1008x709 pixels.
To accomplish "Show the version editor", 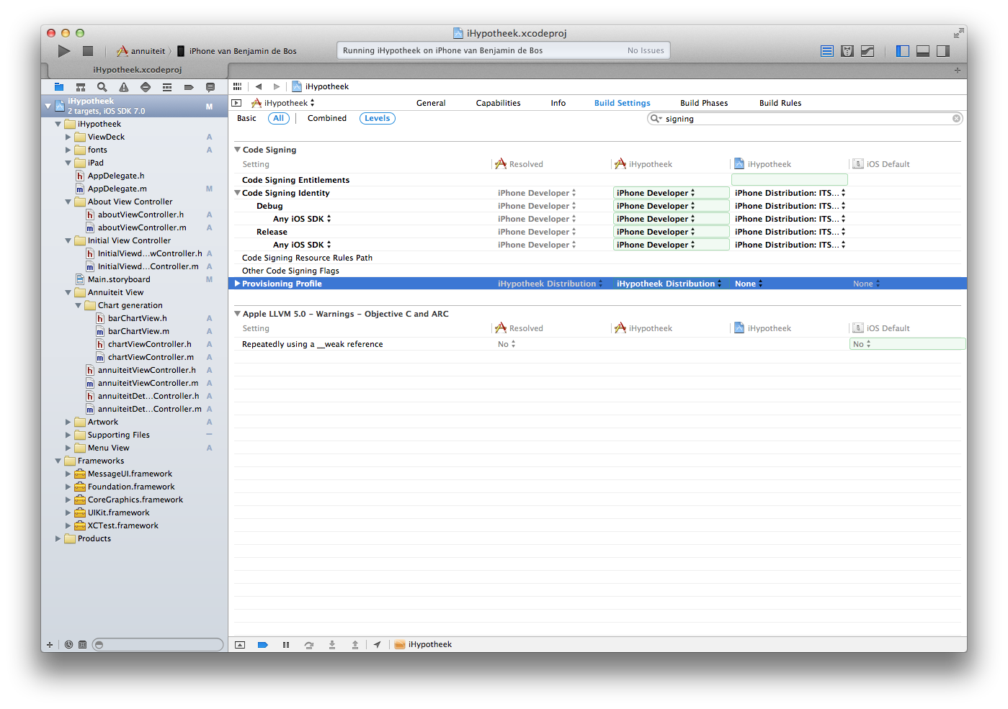I will (867, 51).
